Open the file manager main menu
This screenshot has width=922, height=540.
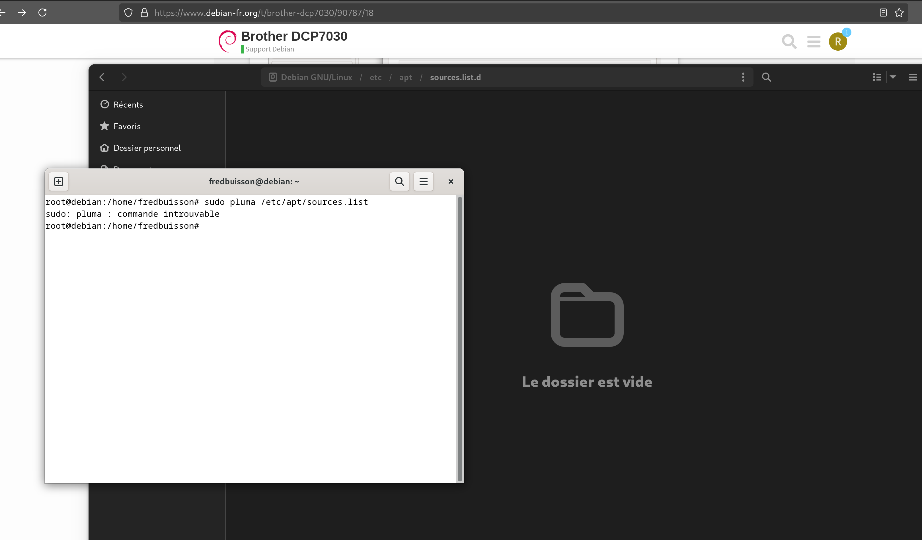click(x=913, y=77)
